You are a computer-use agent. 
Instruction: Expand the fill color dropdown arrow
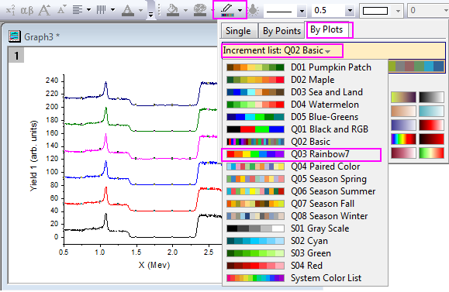coord(185,11)
